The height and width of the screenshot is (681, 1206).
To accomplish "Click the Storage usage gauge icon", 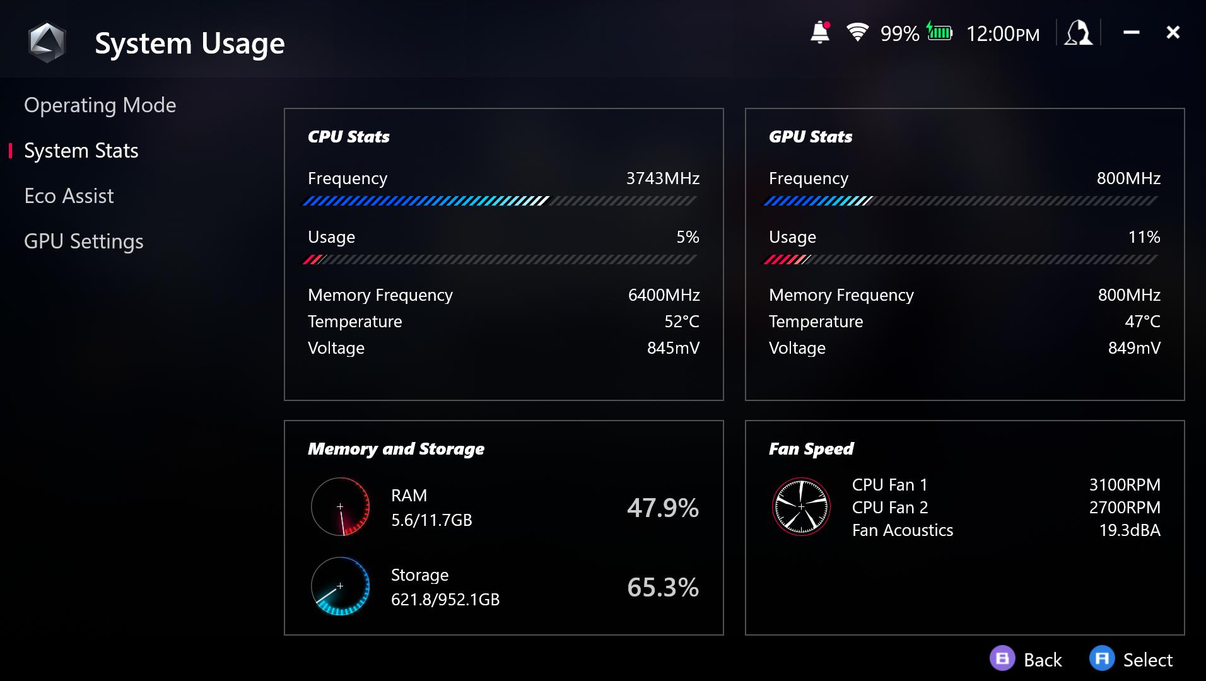I will click(x=341, y=586).
